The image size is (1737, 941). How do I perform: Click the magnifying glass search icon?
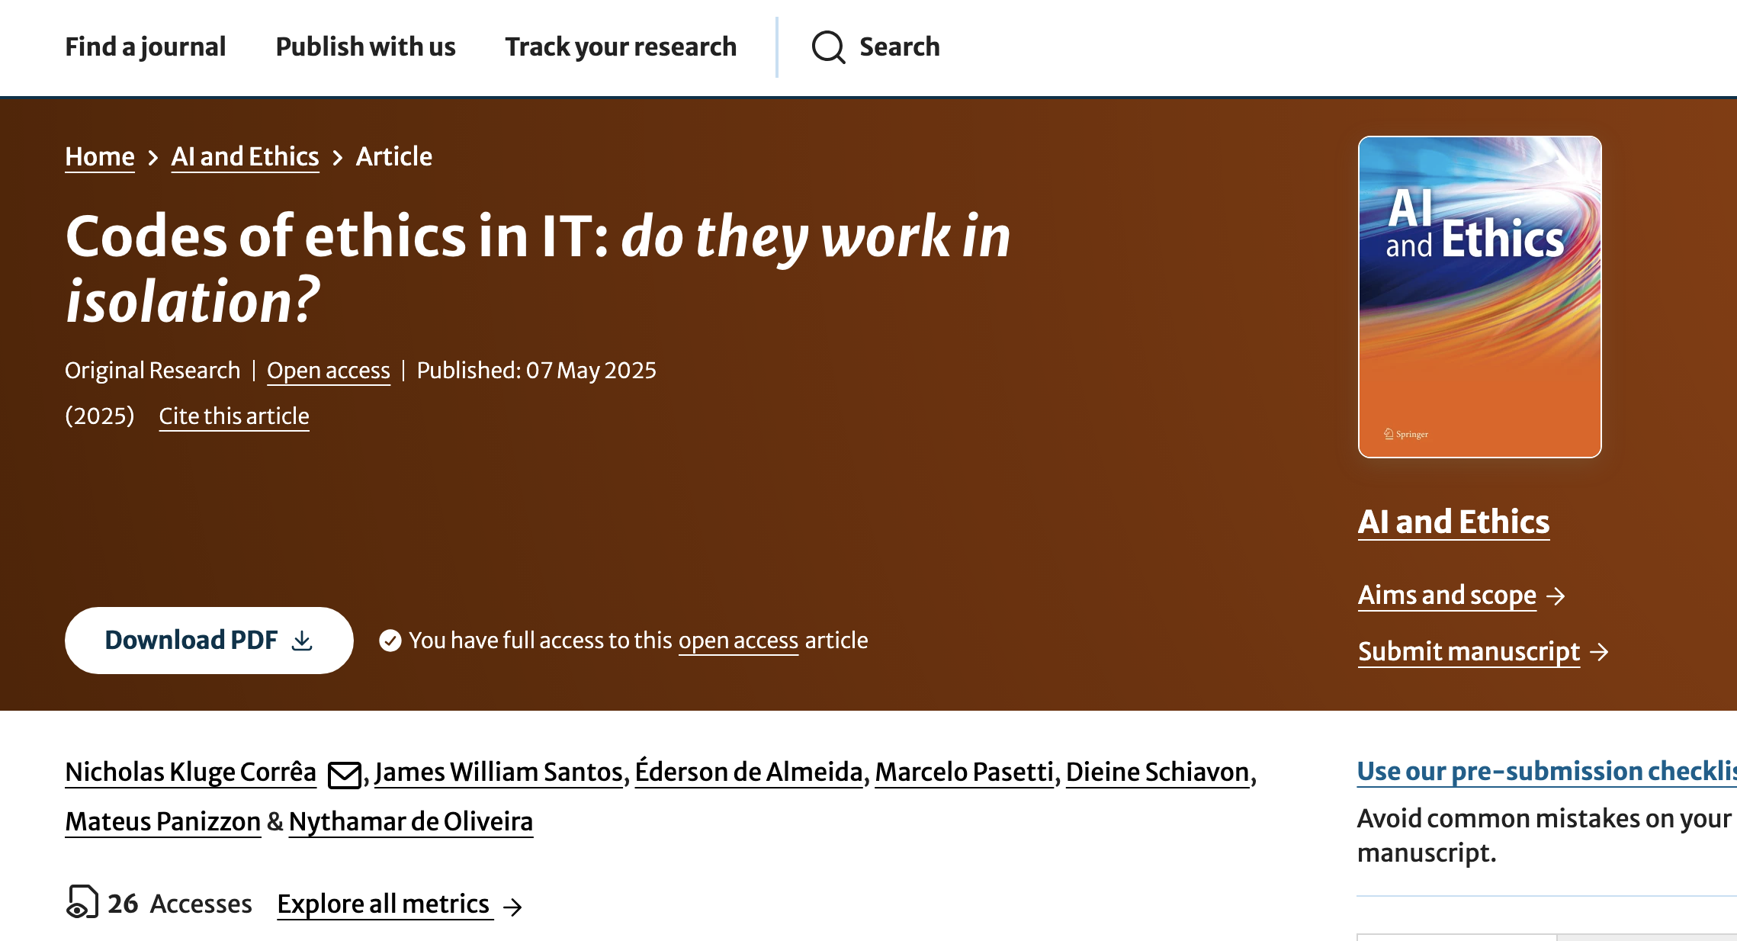click(x=828, y=47)
